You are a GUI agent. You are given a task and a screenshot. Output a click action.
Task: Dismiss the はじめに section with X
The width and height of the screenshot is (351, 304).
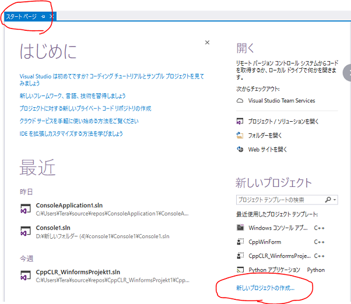point(208,43)
